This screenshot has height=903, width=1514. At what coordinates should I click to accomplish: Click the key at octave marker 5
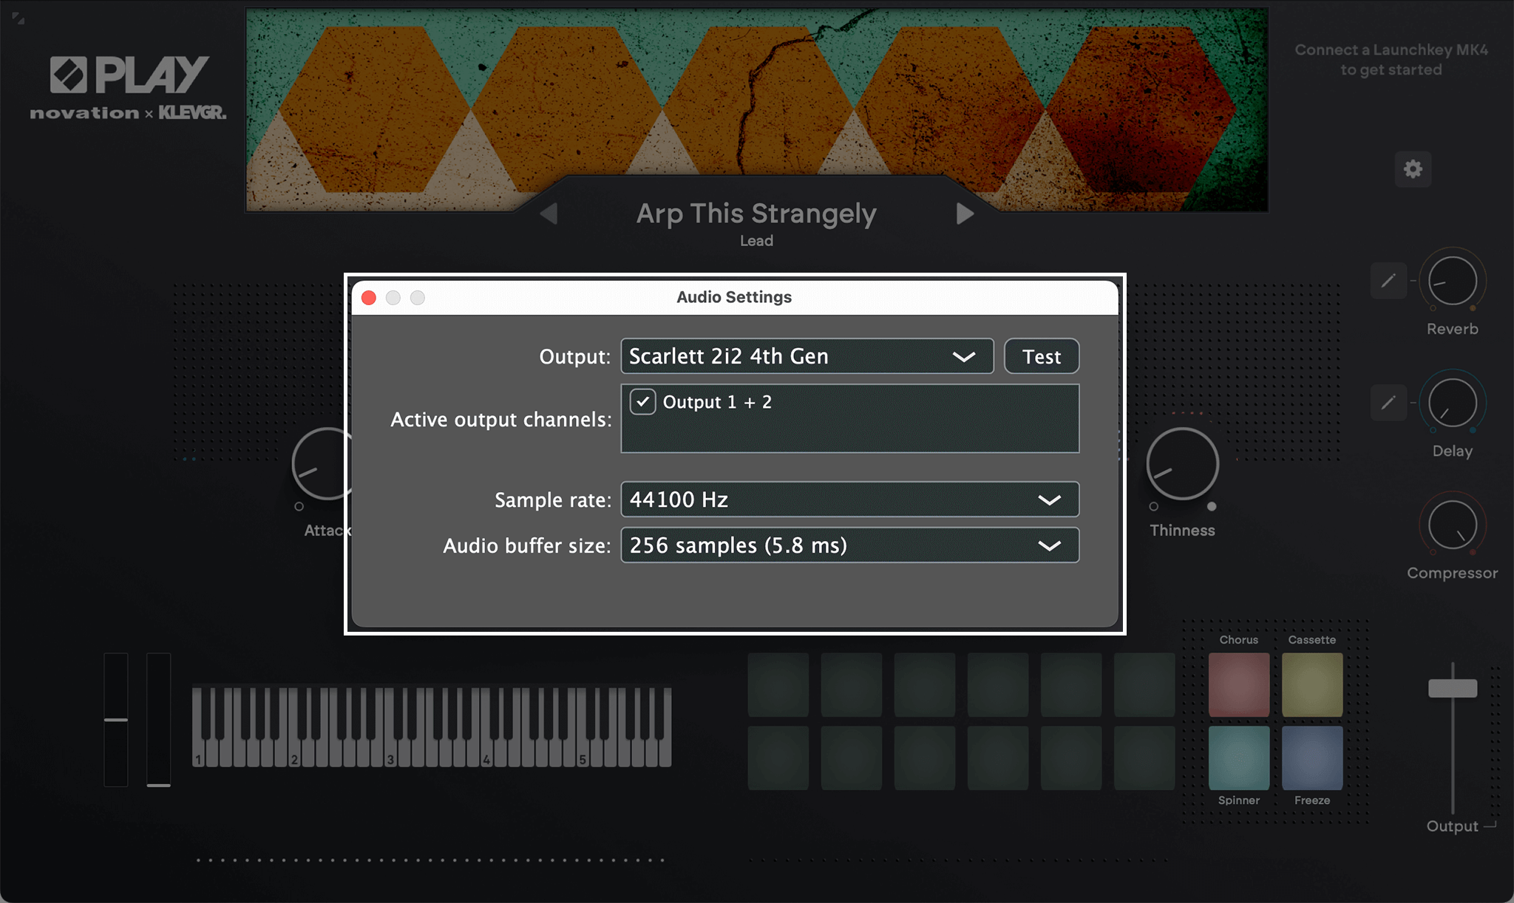pyautogui.click(x=583, y=755)
